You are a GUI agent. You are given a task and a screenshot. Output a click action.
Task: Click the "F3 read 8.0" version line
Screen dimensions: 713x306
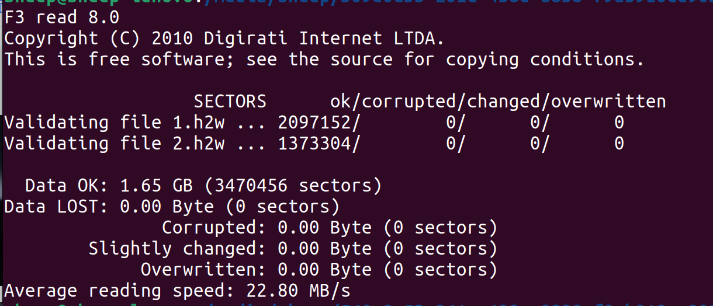(62, 18)
